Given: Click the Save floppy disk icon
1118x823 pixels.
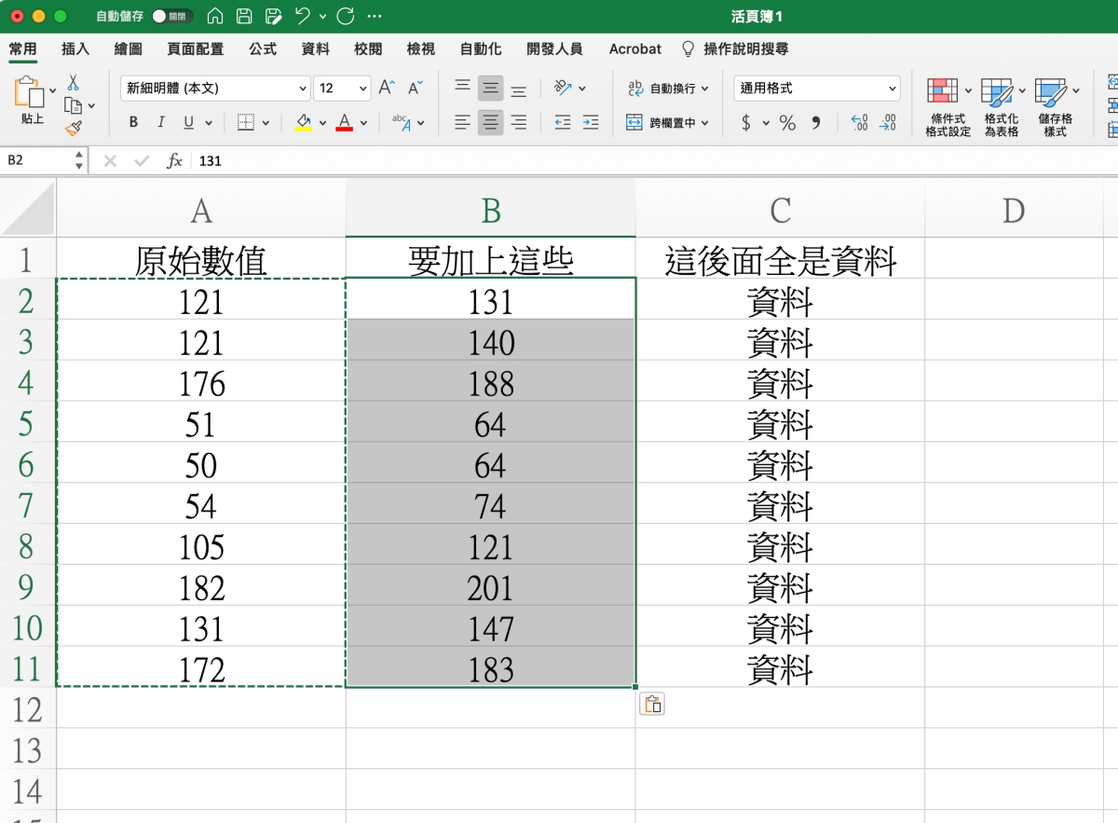Looking at the screenshot, I should (x=244, y=17).
